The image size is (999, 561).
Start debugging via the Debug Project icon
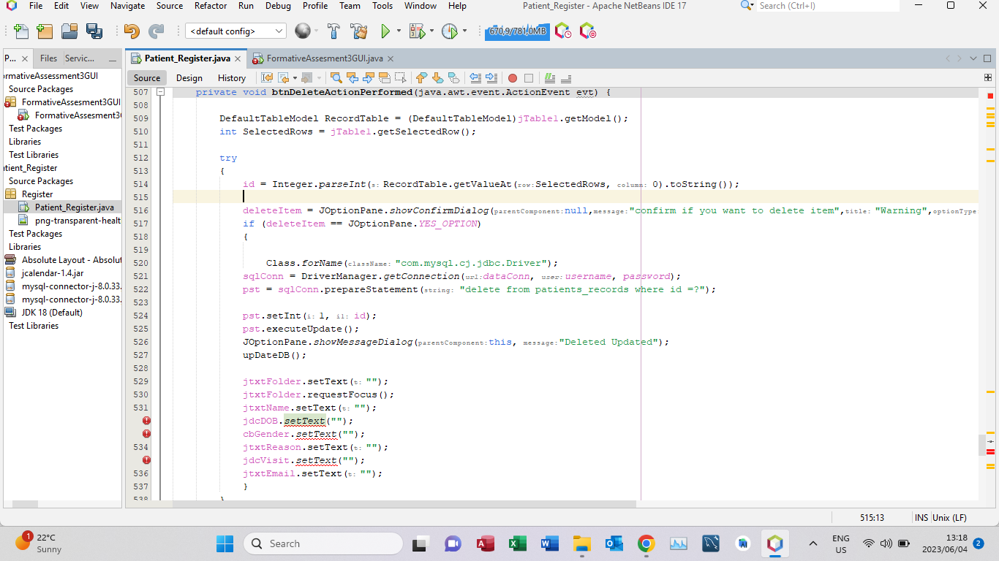(417, 31)
